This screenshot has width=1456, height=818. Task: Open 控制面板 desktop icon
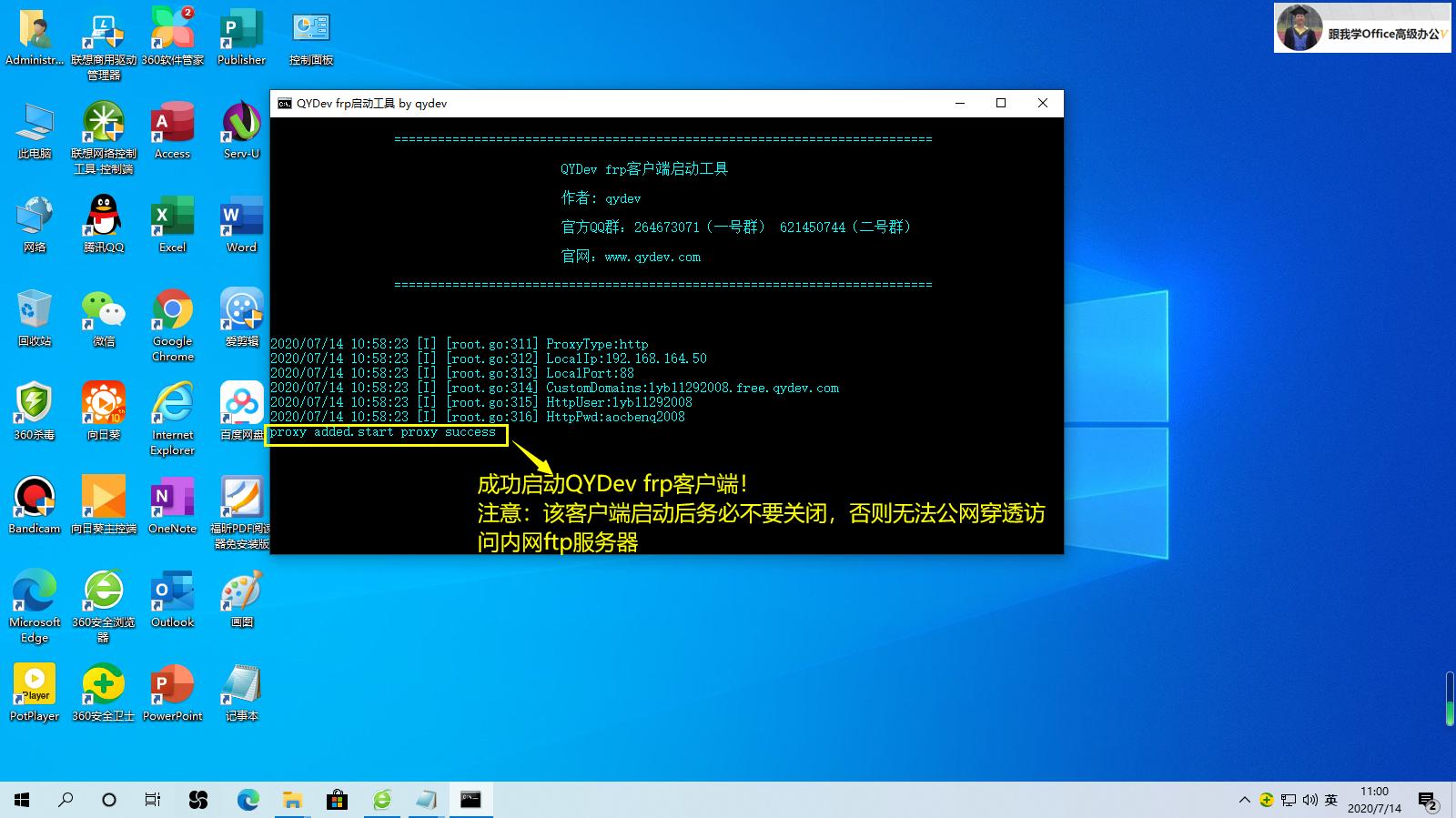(x=311, y=36)
